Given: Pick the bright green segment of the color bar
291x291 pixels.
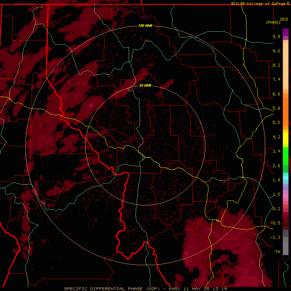Looking at the screenshot, I should pyautogui.click(x=286, y=156).
